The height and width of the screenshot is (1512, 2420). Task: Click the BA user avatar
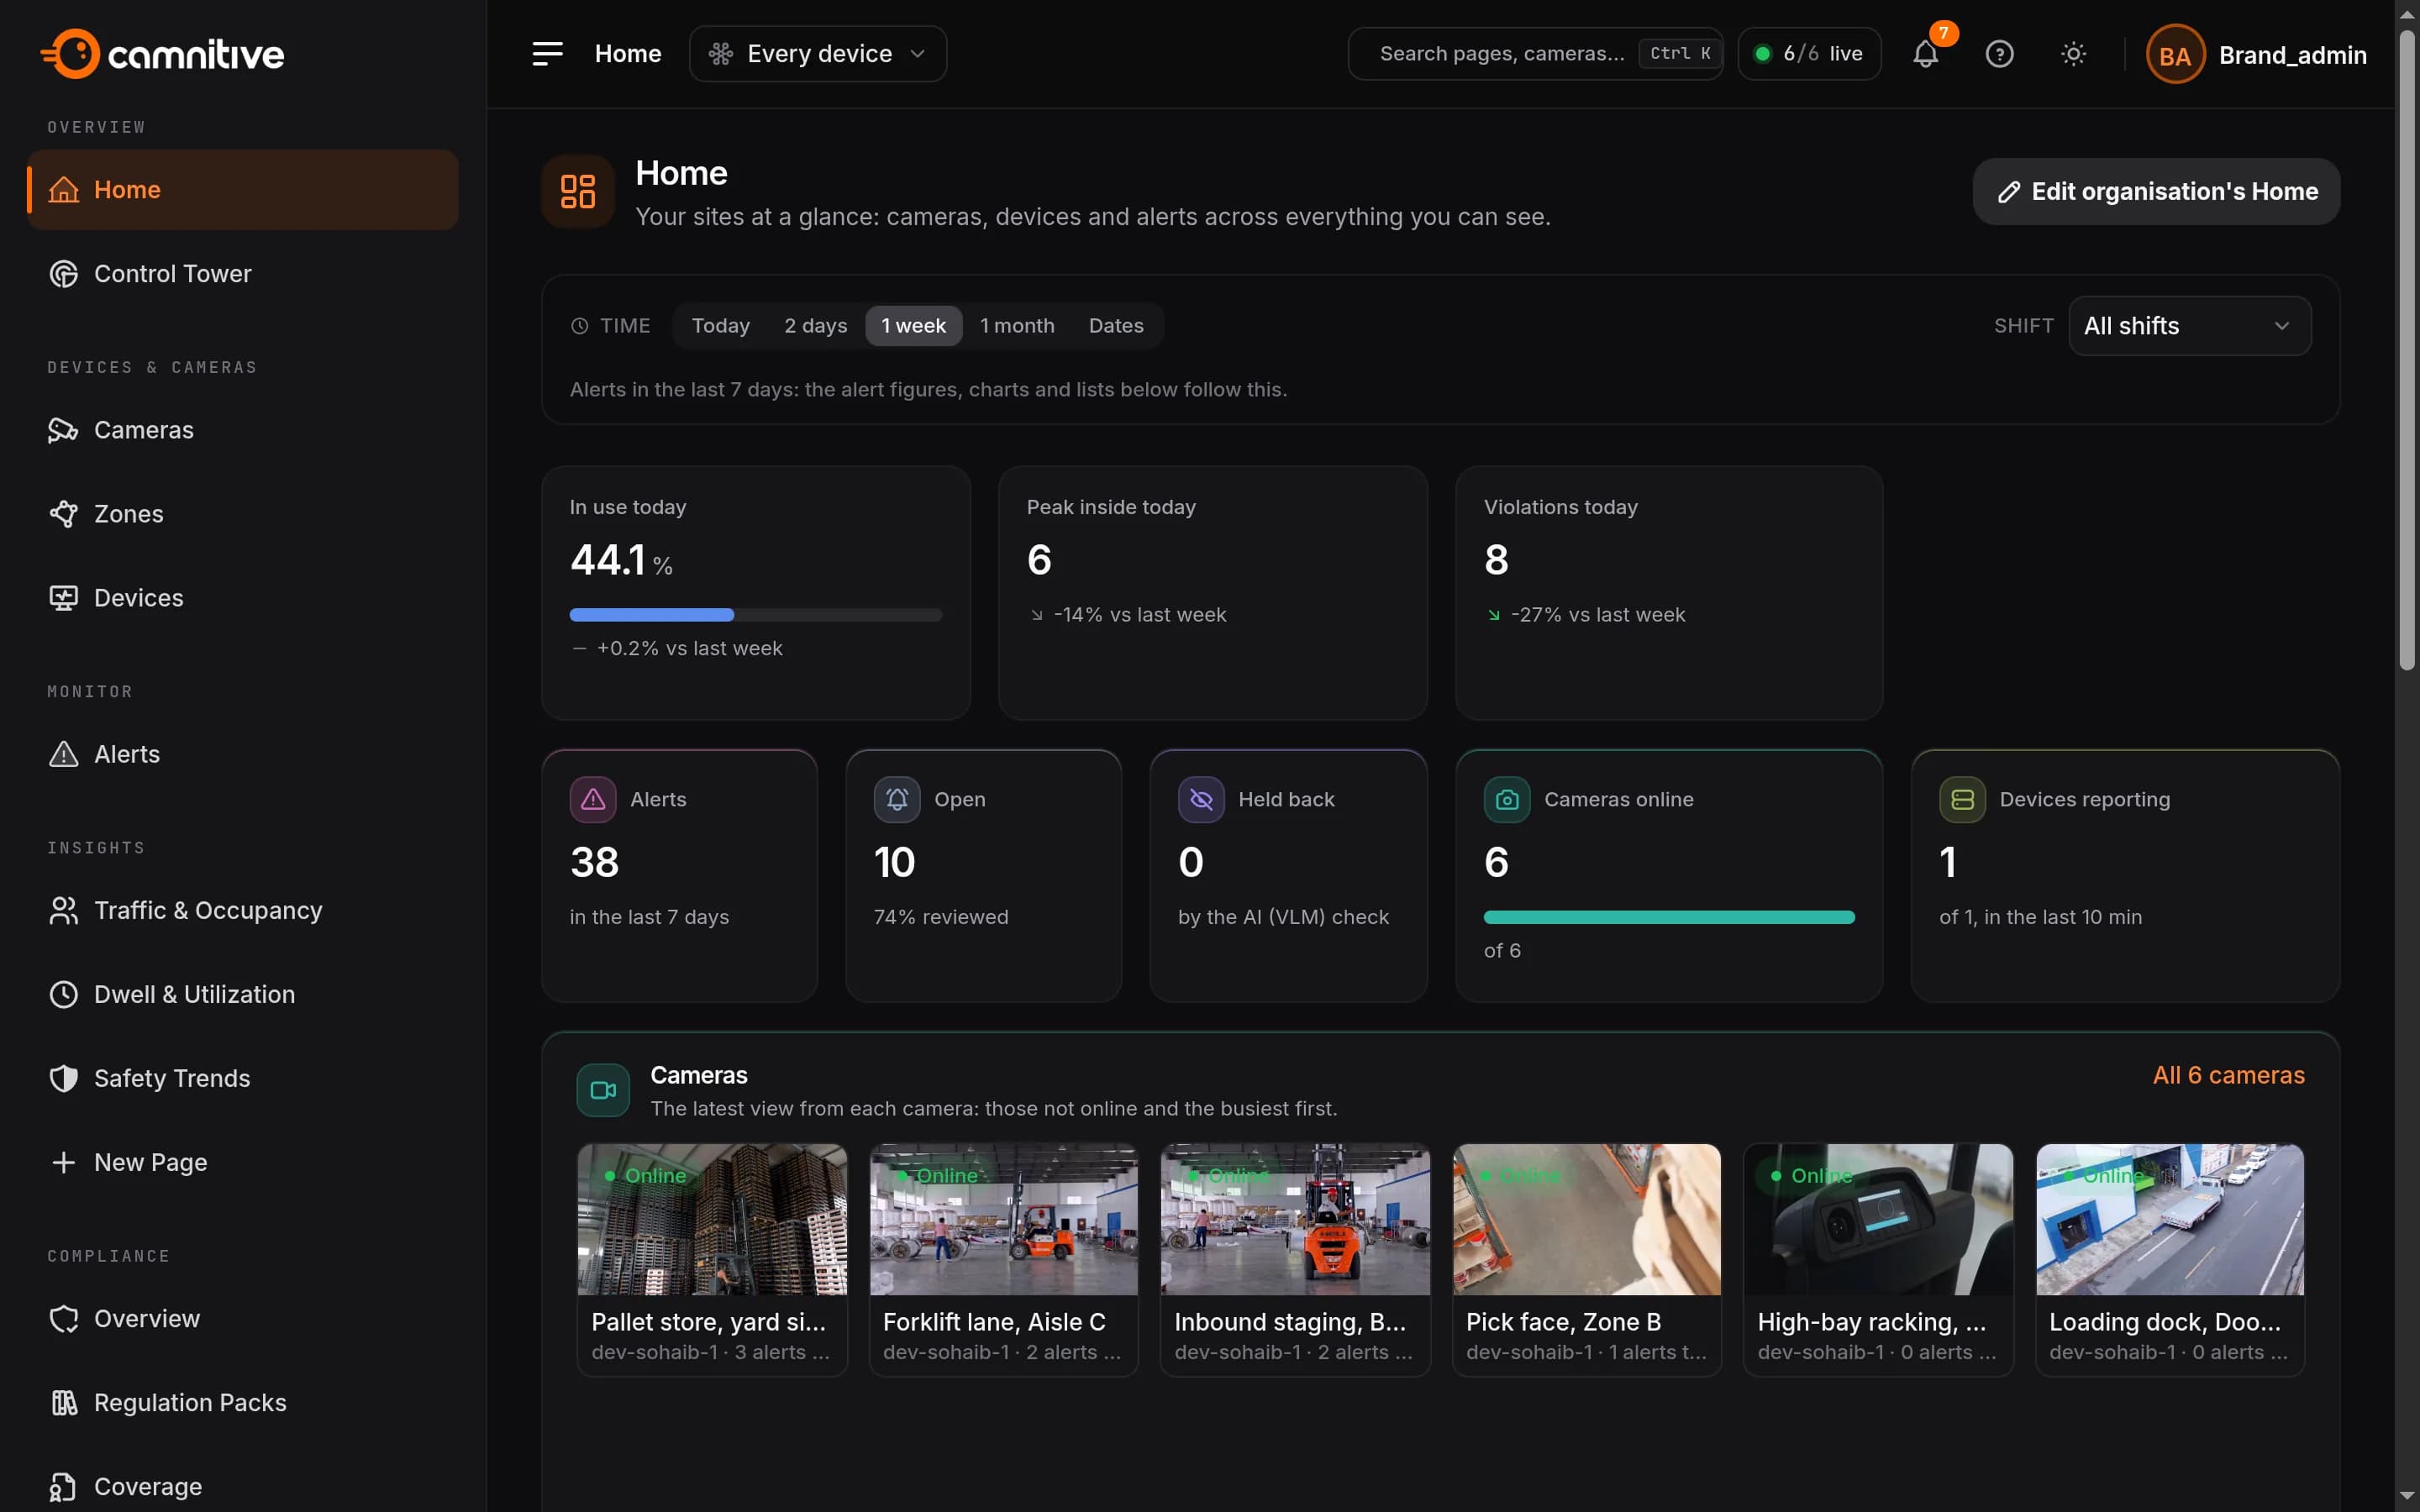click(2174, 55)
